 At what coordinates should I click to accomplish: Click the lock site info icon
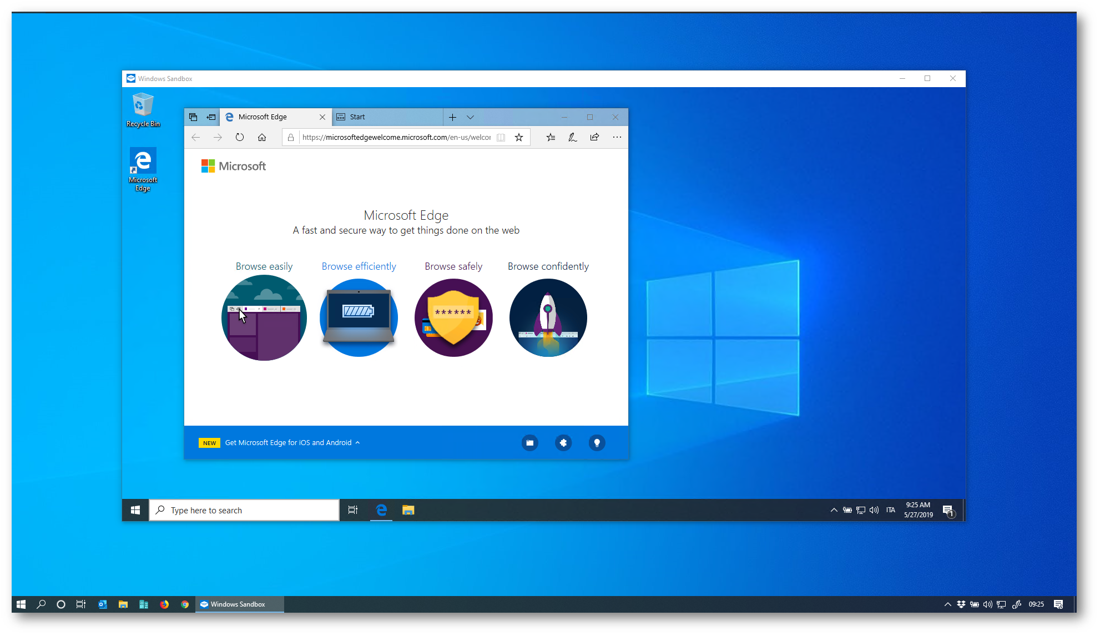tap(291, 137)
